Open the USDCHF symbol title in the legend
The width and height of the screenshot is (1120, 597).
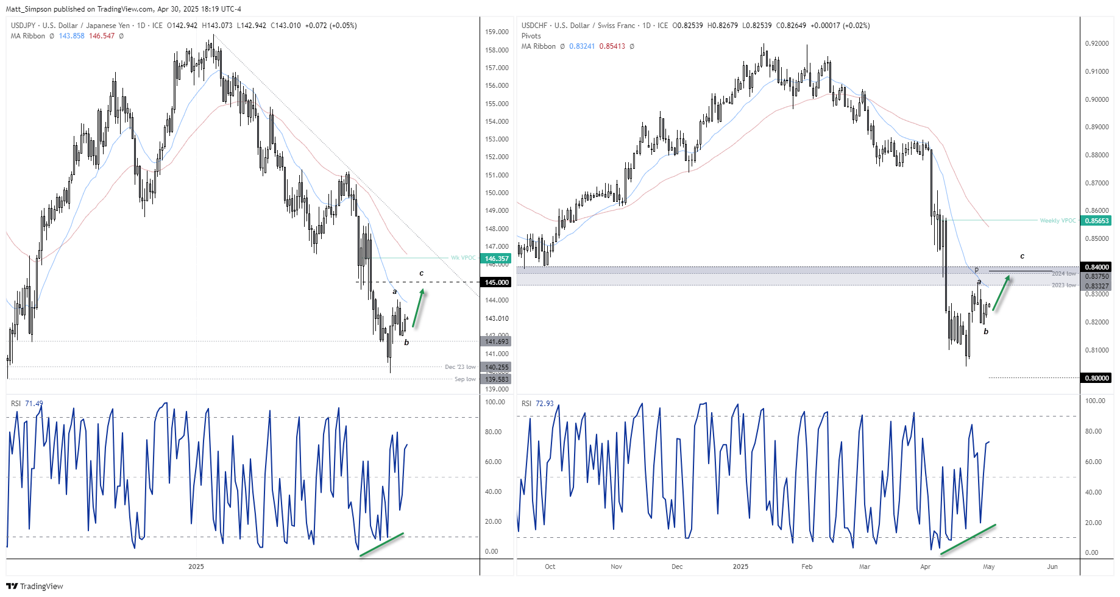(x=578, y=26)
